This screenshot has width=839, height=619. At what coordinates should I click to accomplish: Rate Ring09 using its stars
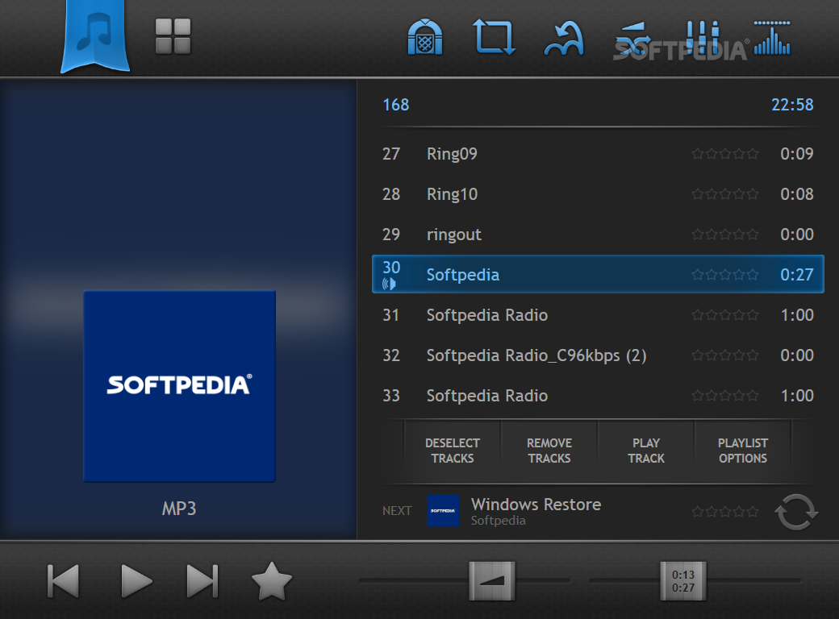[725, 154]
